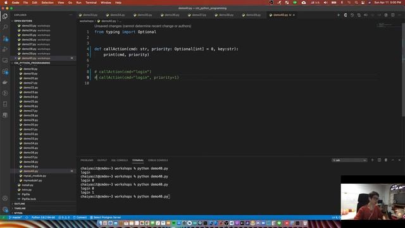
Task: Switch to the Problems panel tab
Action: pos(87,160)
